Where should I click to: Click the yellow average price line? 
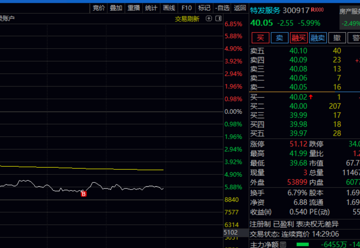point(81,168)
